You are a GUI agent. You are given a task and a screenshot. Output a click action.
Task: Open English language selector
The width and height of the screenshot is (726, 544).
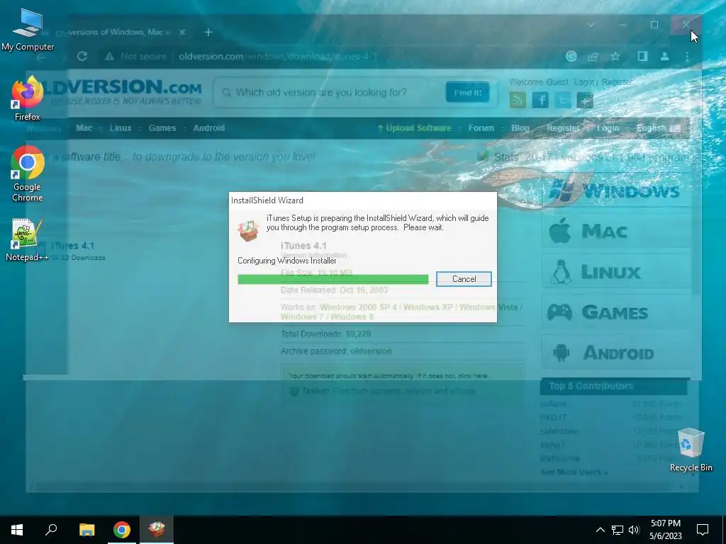tap(658, 128)
